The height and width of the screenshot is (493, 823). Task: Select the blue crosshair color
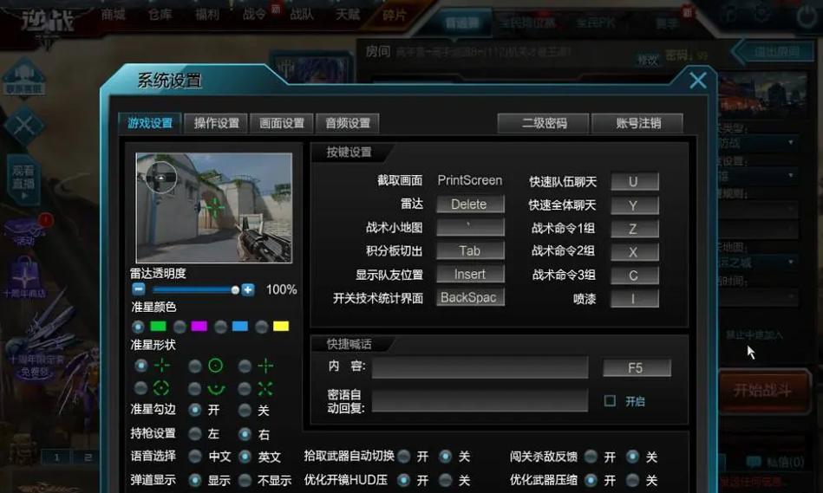tap(220, 327)
